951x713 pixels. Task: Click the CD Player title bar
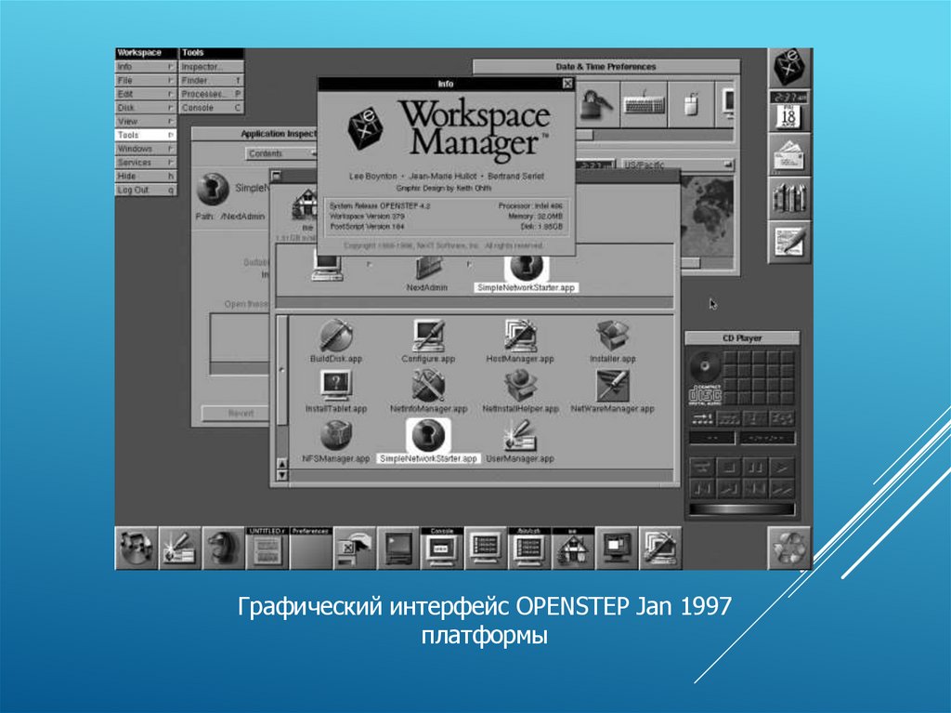click(x=742, y=337)
